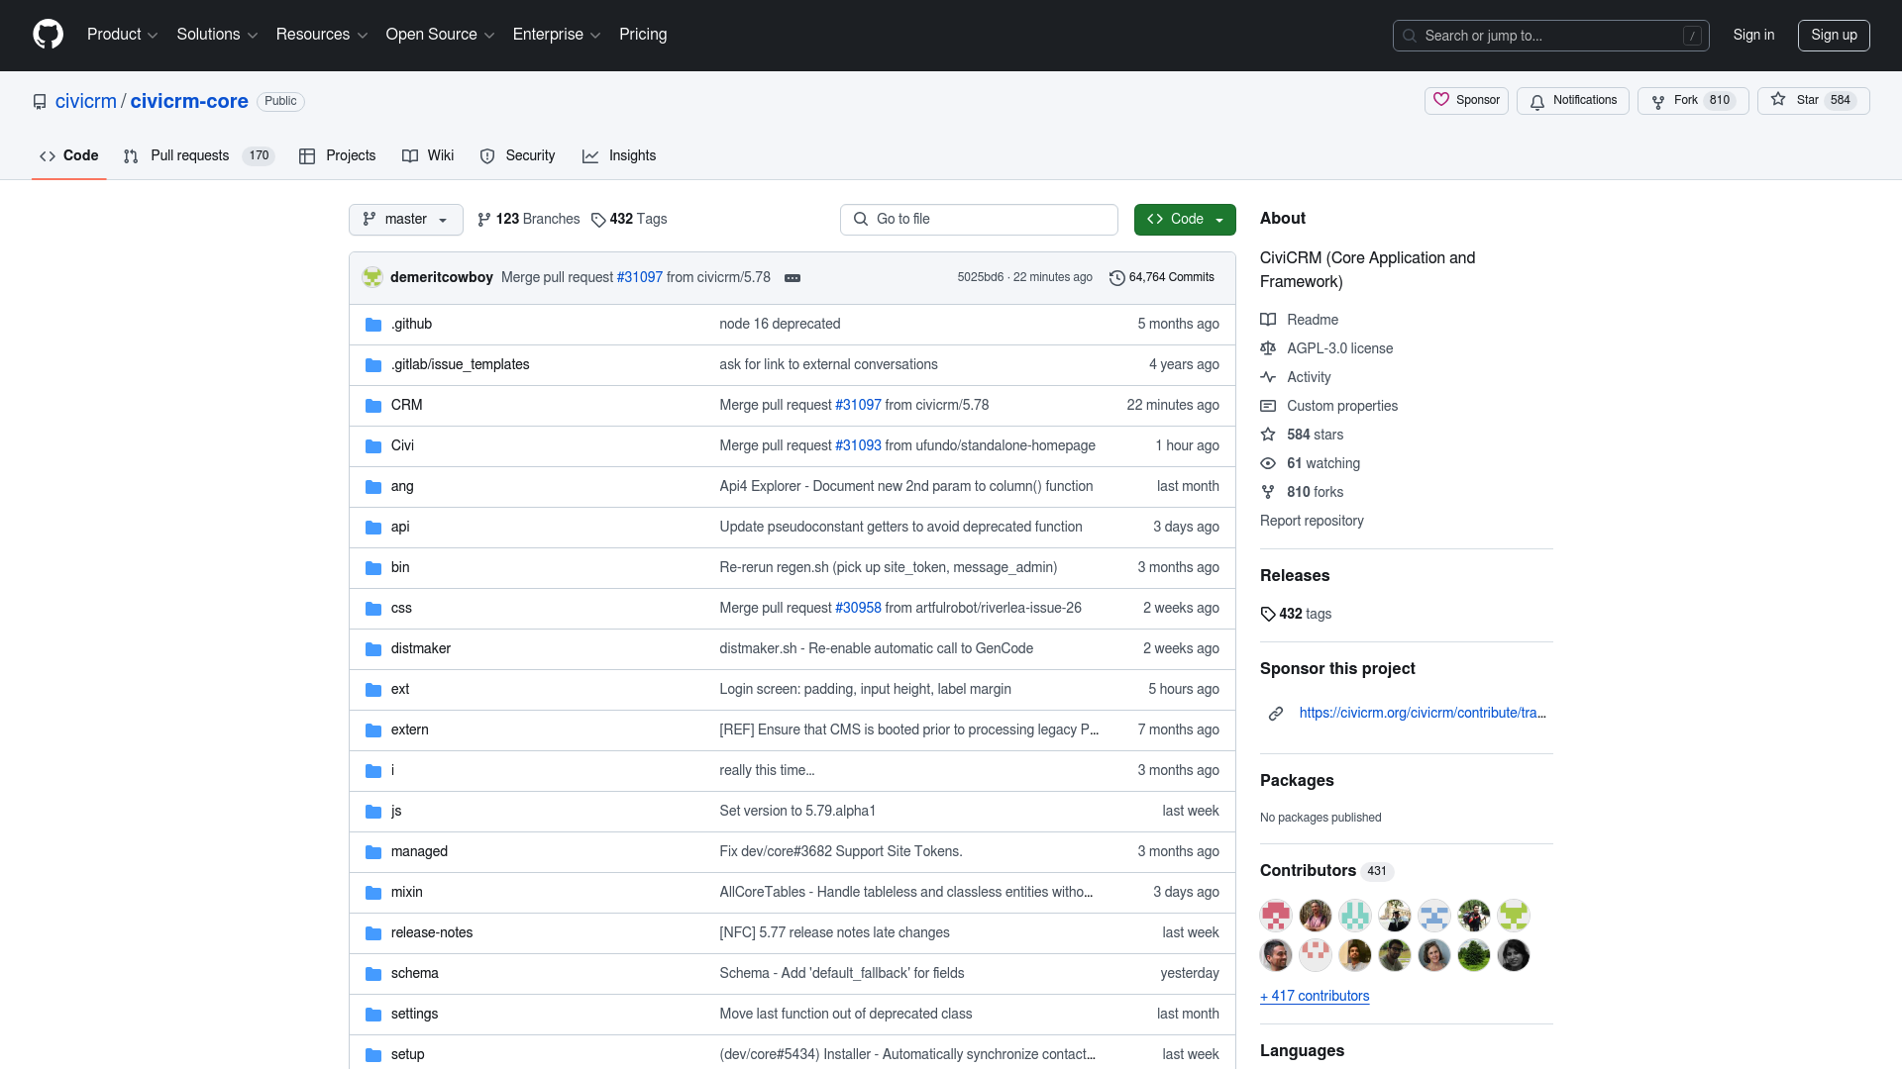Screen dimensions: 1902x1069
Task: Open the Pricing page link
Action: (x=643, y=35)
